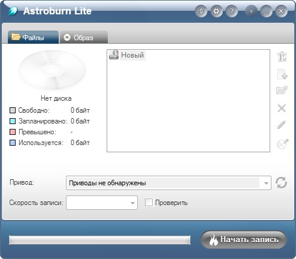
Task: Enable the Проверить checkbox
Action: [149, 203]
